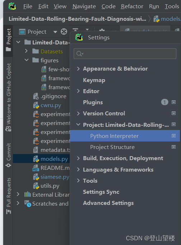
Task: Click the Plugins update count badge
Action: coord(164,102)
